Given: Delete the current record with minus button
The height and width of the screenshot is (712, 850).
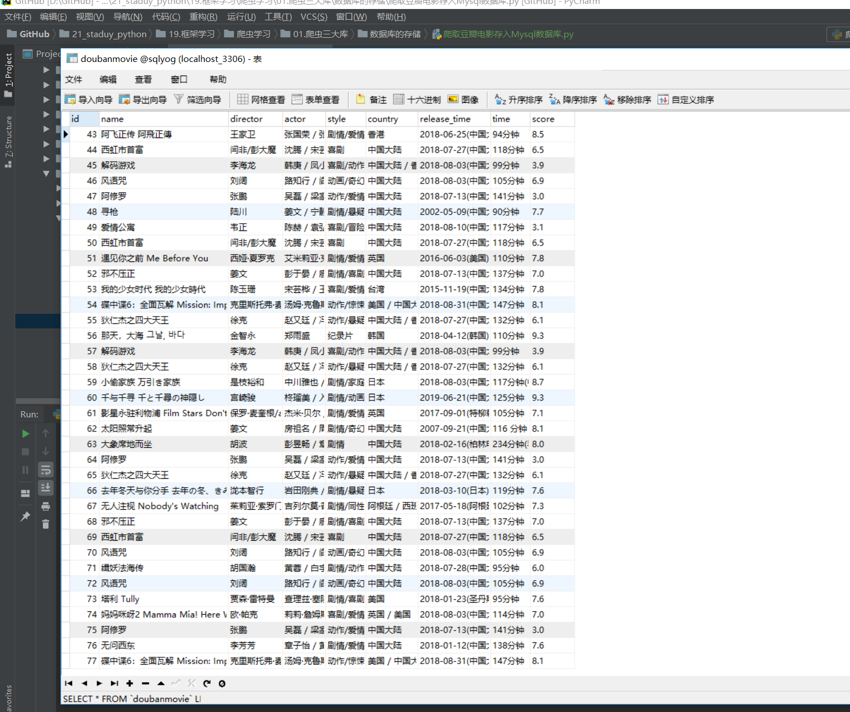Looking at the screenshot, I should pyautogui.click(x=146, y=683).
